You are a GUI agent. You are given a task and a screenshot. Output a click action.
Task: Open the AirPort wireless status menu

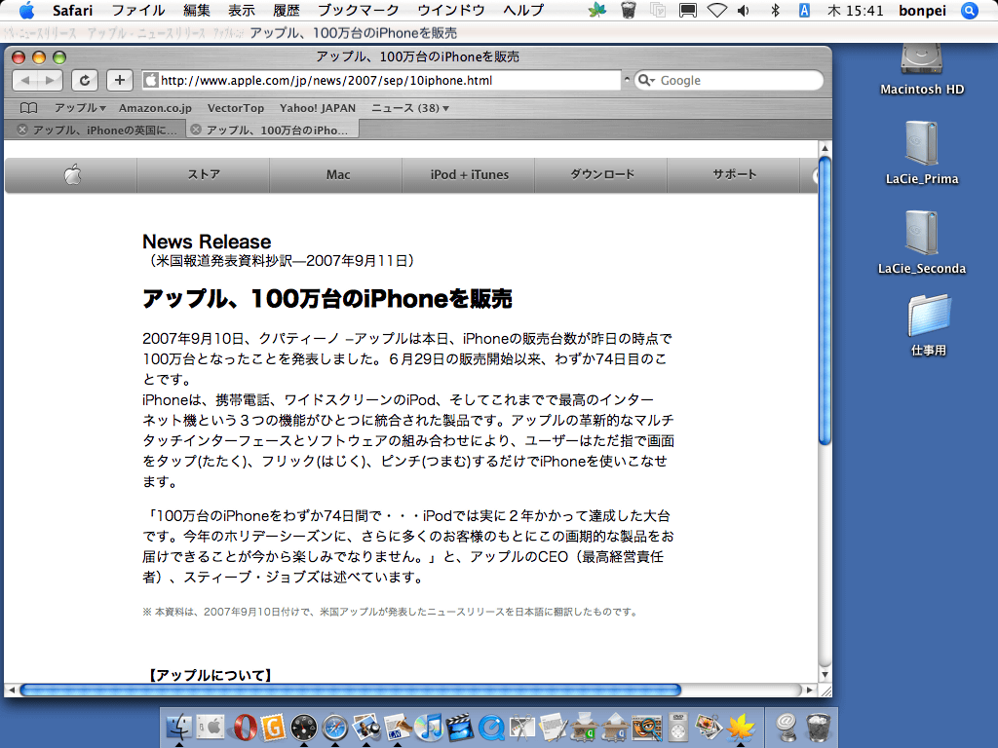pos(716,10)
